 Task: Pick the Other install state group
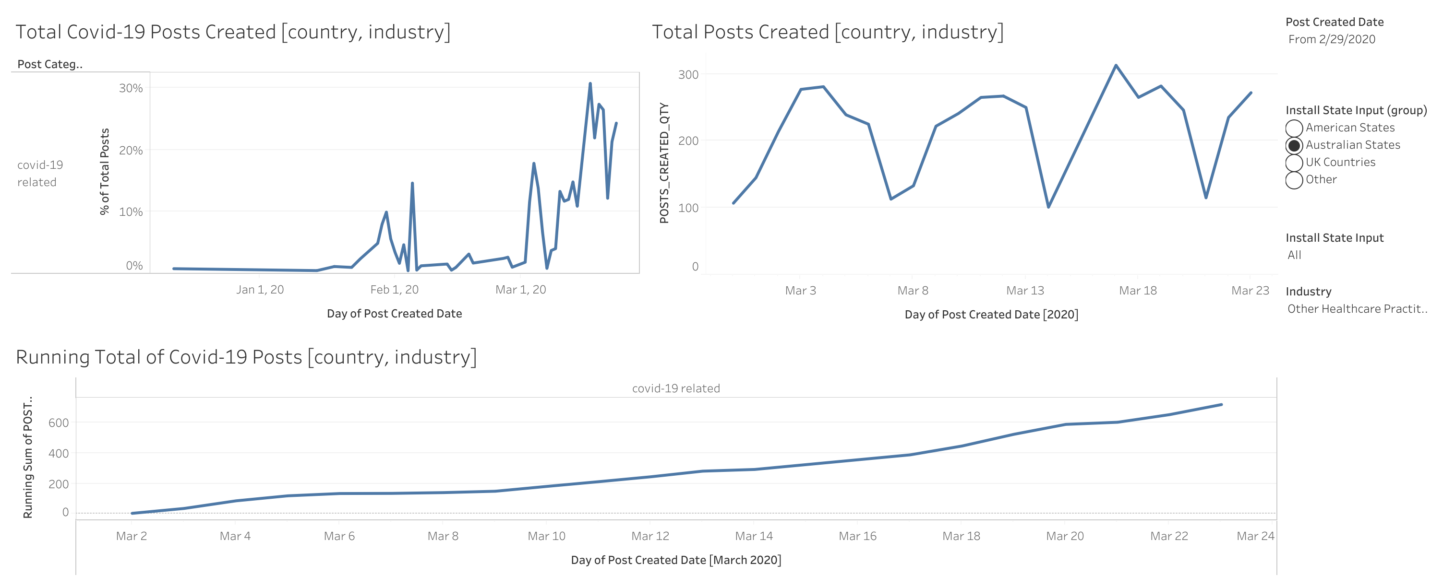tap(1293, 180)
